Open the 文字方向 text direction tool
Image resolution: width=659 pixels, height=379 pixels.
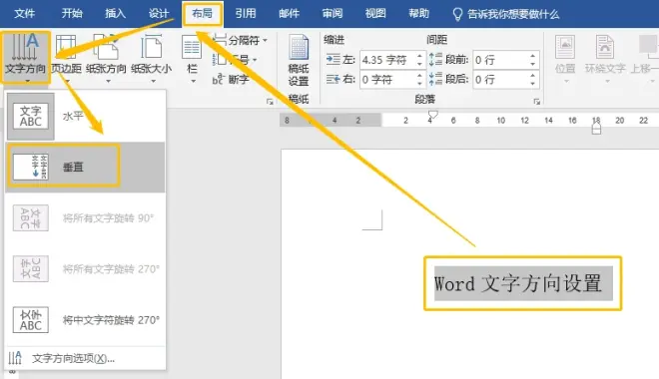[25, 57]
